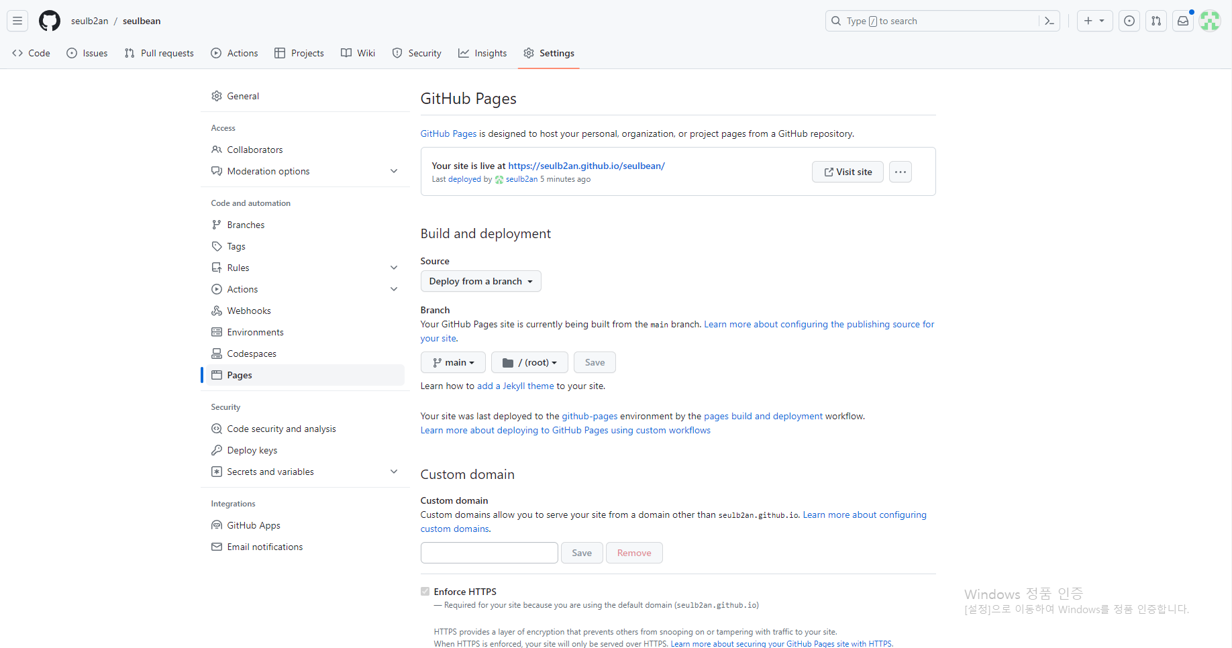Image resolution: width=1232 pixels, height=648 pixels.
Task: Select the Settings tab
Action: [x=549, y=53]
